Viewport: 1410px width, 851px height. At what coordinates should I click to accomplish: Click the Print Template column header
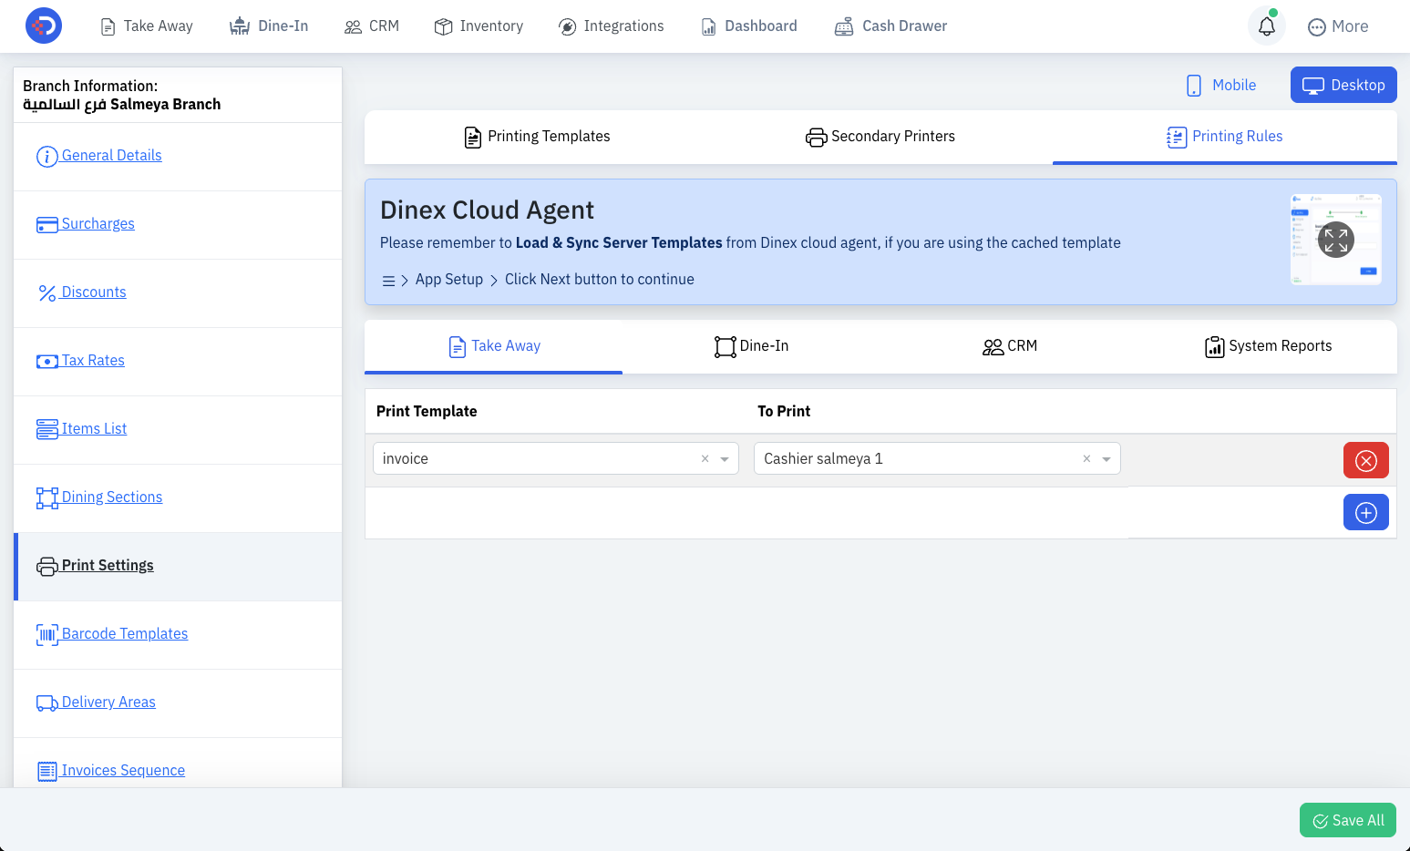point(427,412)
